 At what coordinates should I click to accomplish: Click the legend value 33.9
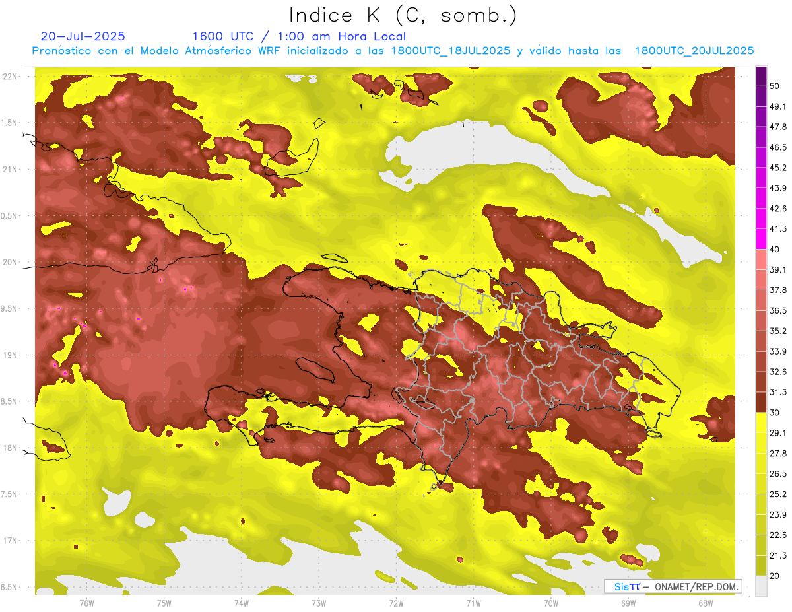coord(777,351)
